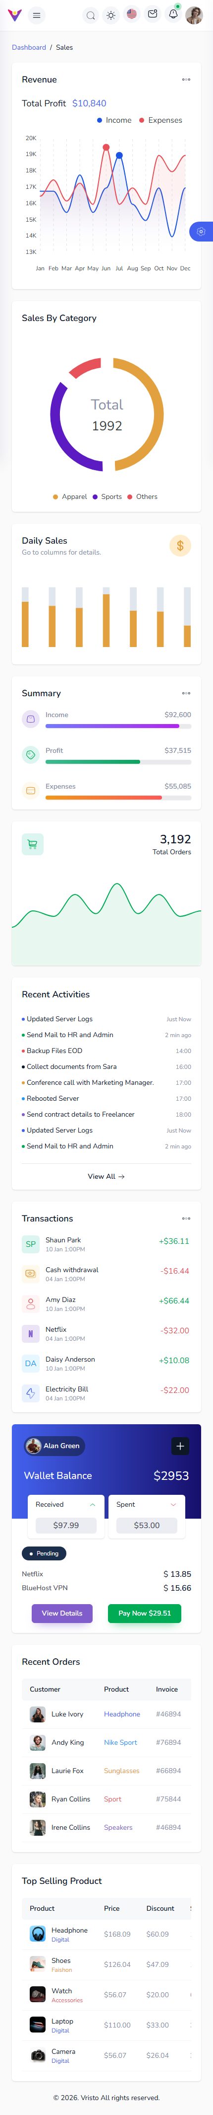Image resolution: width=213 pixels, height=2115 pixels.
Task: Toggle Apparel in category legend
Action: click(x=70, y=497)
